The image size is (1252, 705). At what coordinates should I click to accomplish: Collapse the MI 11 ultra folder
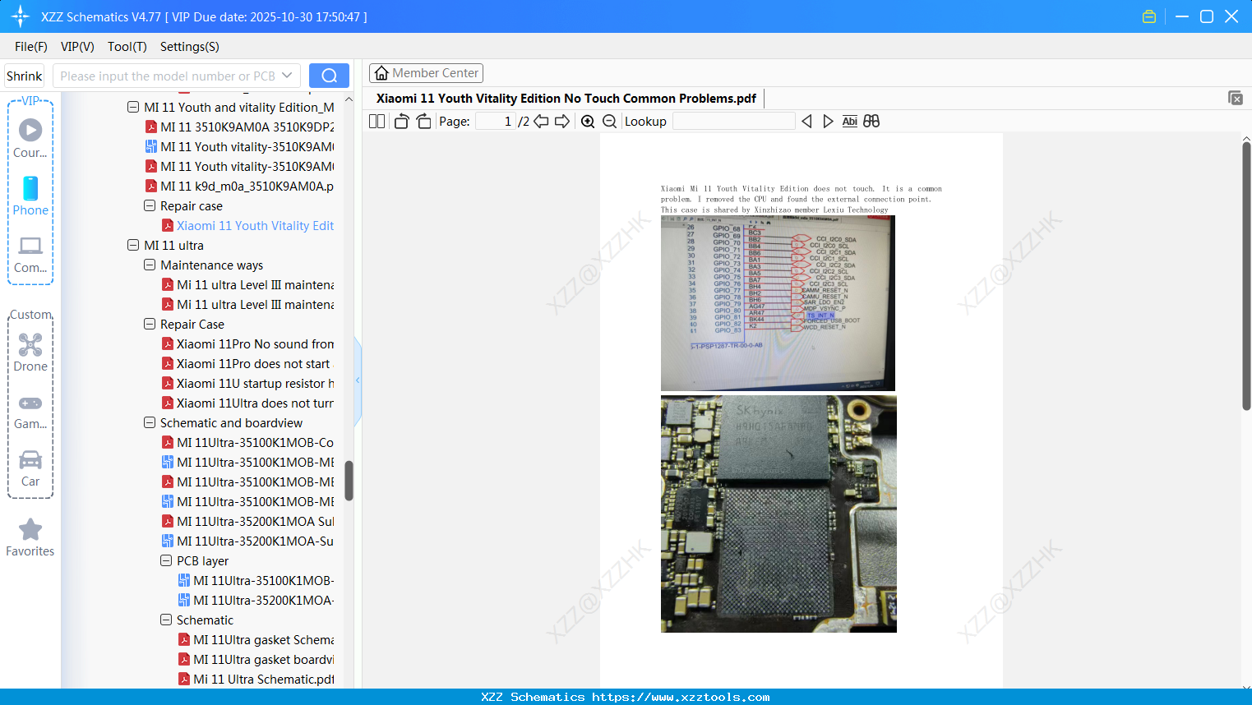133,245
